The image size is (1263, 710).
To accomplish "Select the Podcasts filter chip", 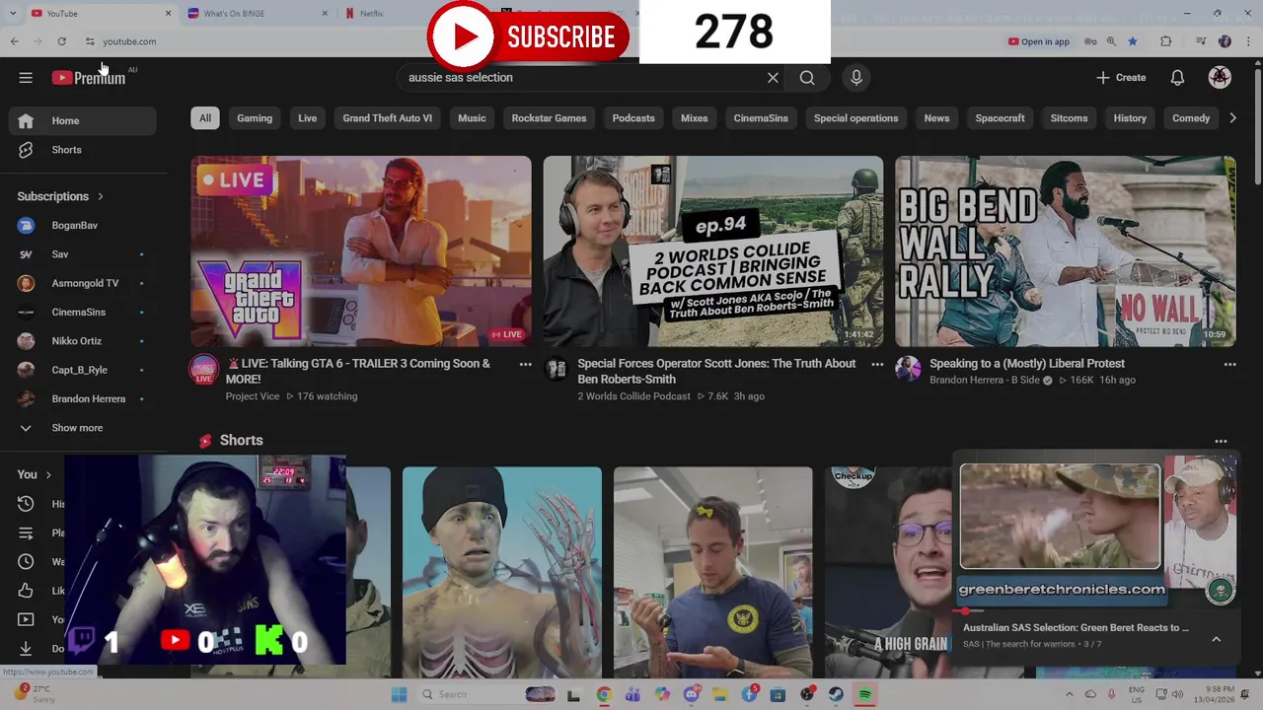I will coord(633,118).
